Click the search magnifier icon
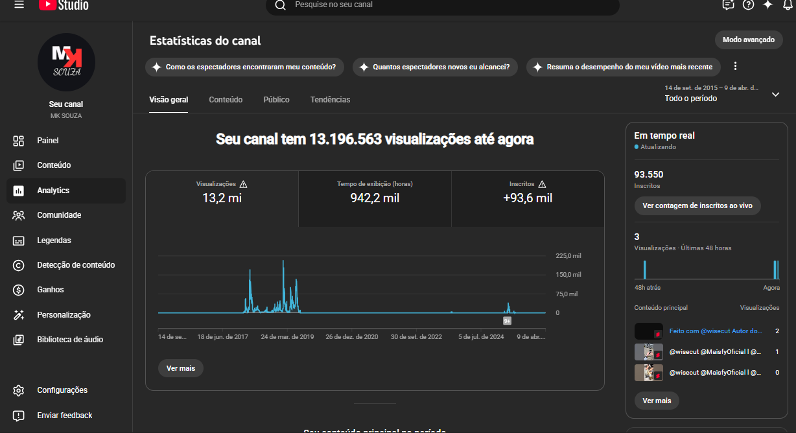The height and width of the screenshot is (433, 796). click(x=280, y=5)
